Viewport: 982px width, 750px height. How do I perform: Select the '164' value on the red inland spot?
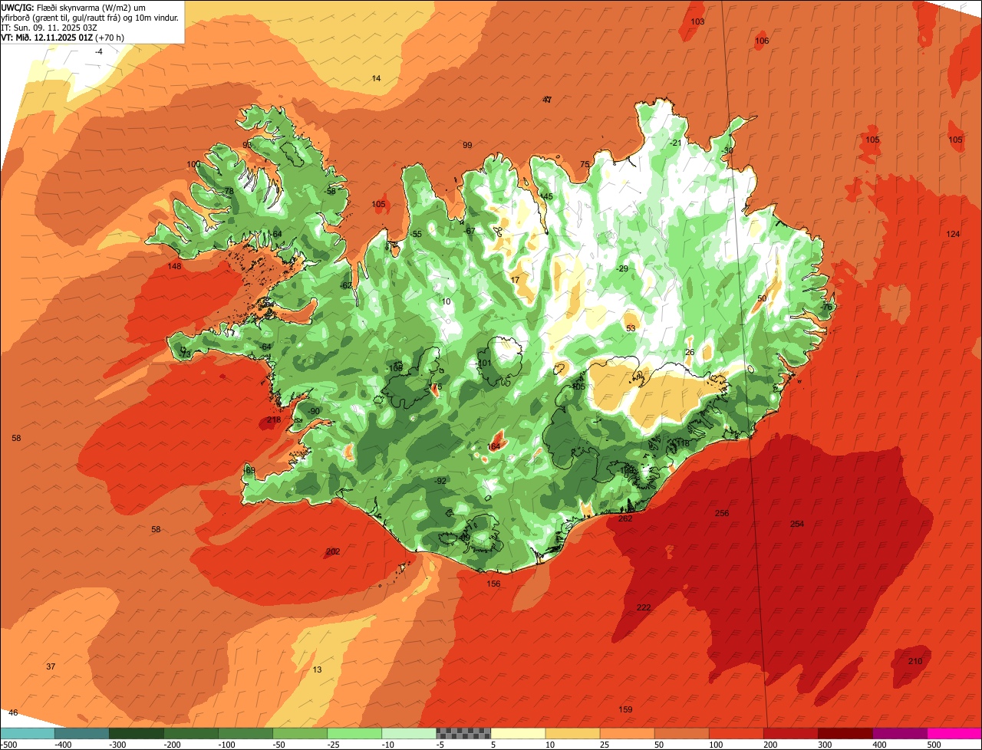click(x=494, y=446)
